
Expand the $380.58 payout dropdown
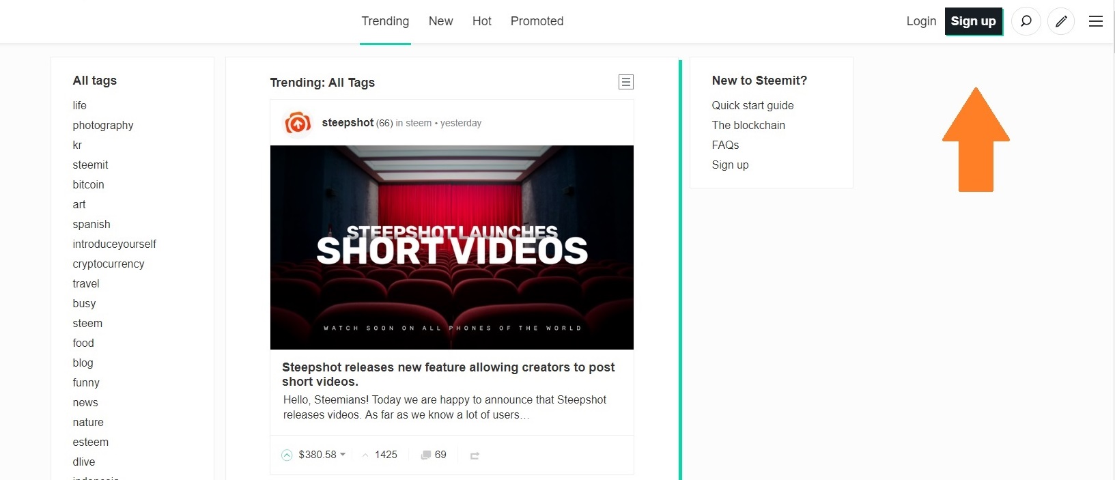coord(322,455)
